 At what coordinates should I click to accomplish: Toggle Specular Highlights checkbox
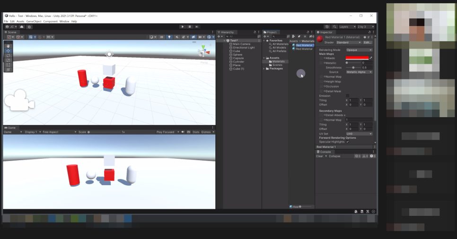click(x=347, y=142)
